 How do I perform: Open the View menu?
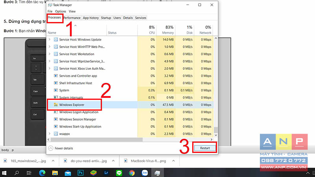(72, 11)
